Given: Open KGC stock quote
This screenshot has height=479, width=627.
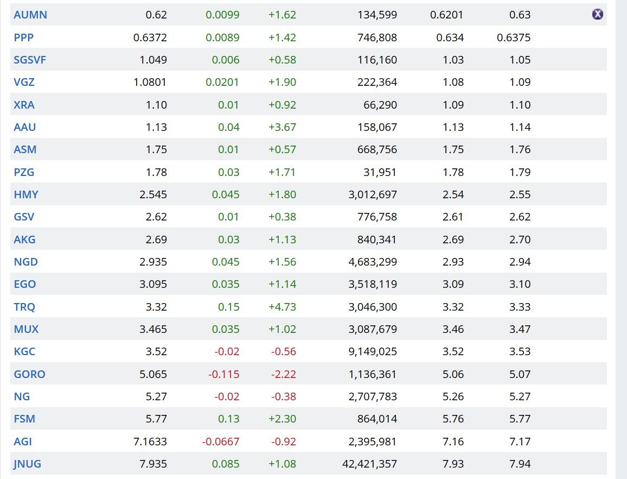Looking at the screenshot, I should (x=24, y=351).
